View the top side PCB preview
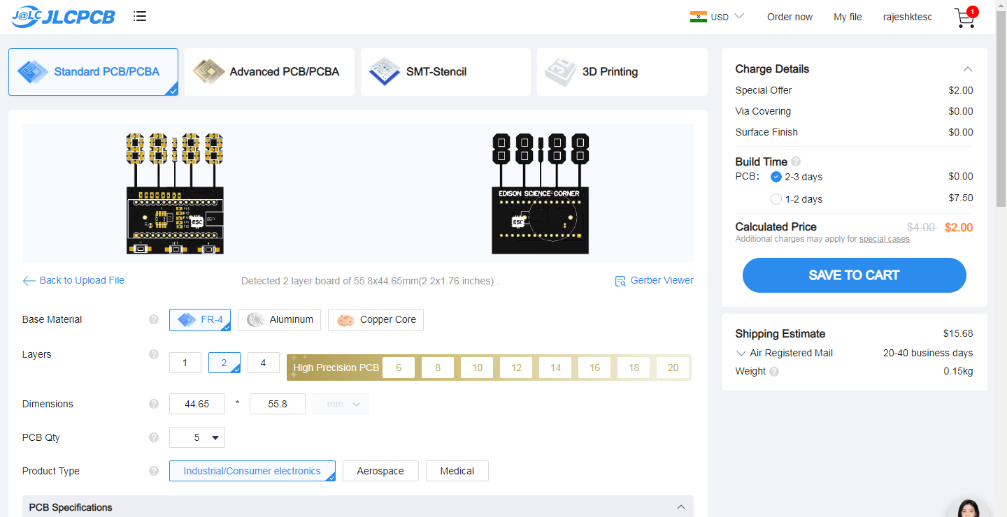1007x517 pixels. (x=176, y=193)
